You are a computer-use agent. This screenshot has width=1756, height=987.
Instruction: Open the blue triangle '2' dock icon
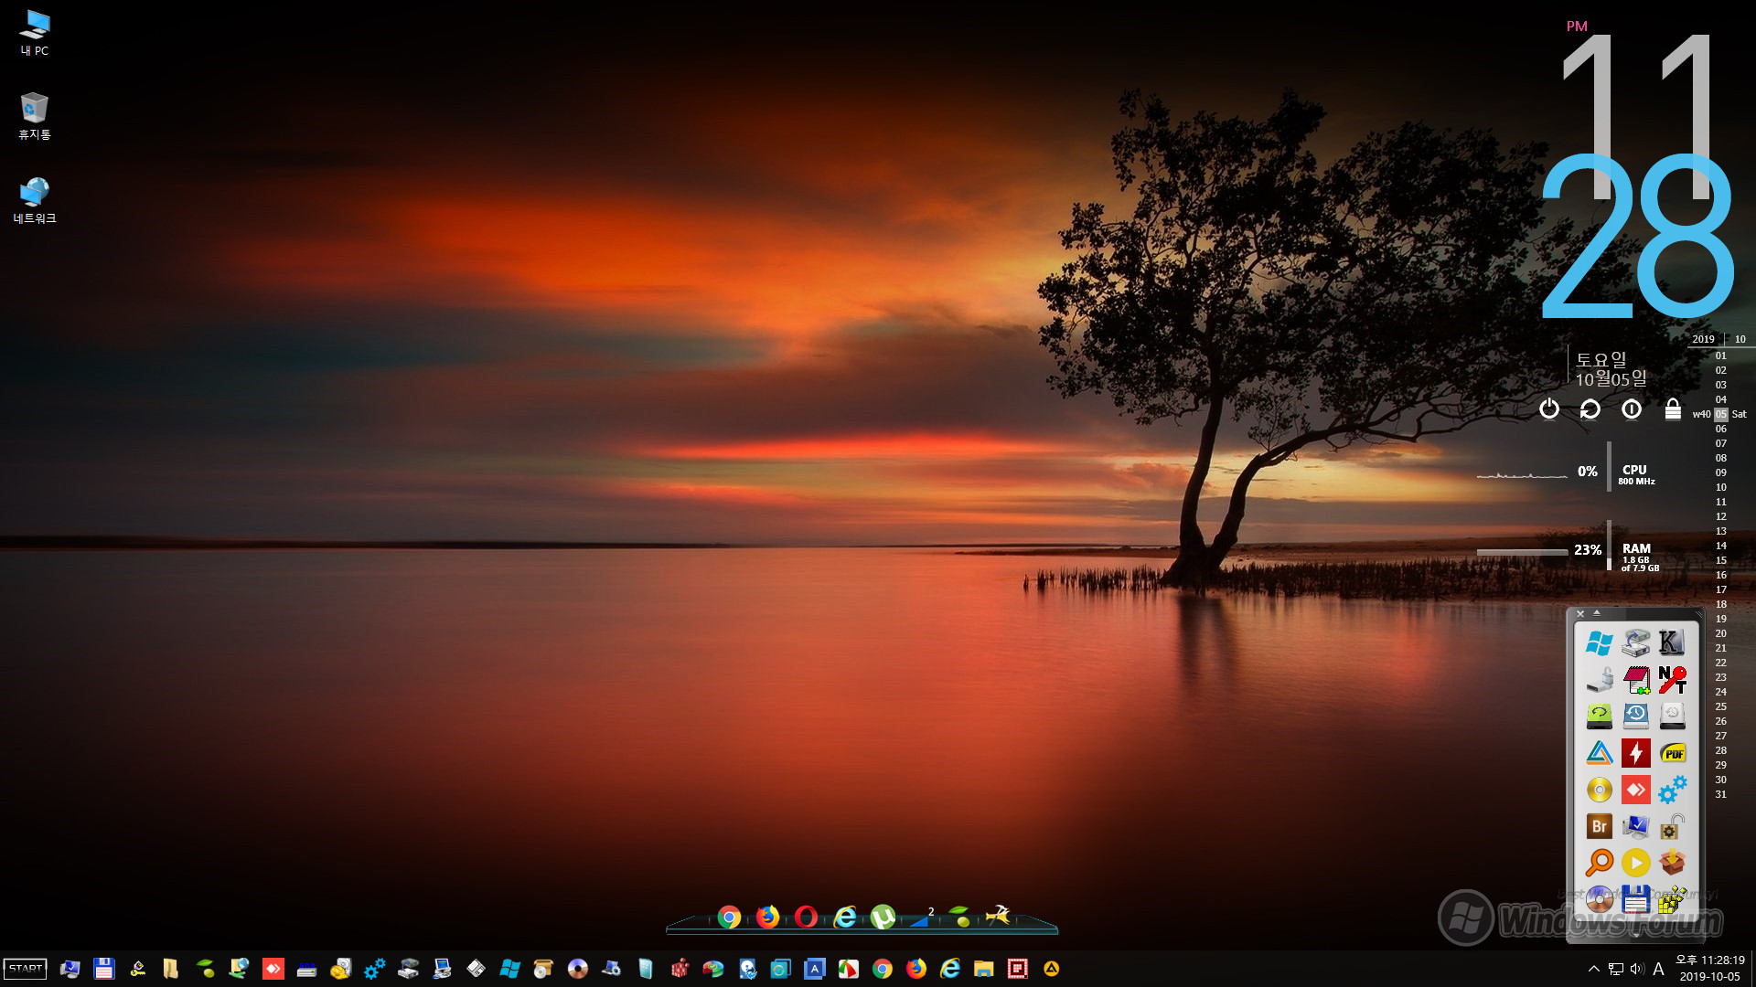pyautogui.click(x=922, y=917)
